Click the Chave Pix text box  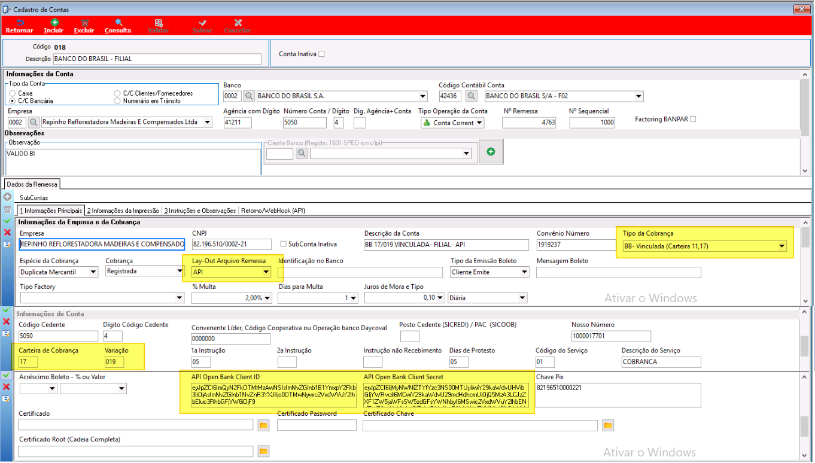point(618,395)
